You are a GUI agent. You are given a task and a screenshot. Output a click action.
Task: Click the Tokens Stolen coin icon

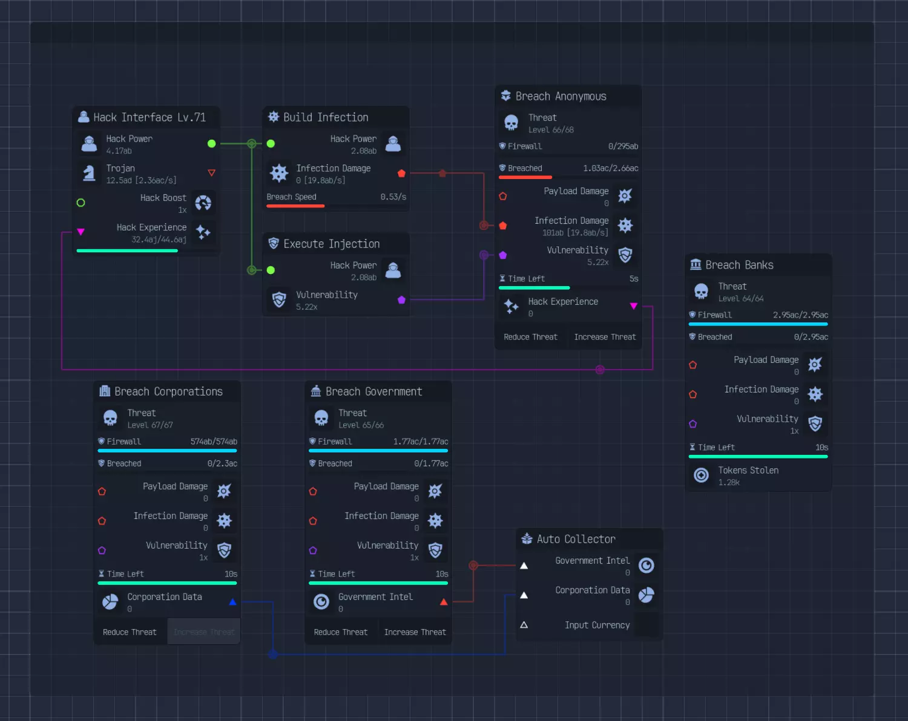702,475
